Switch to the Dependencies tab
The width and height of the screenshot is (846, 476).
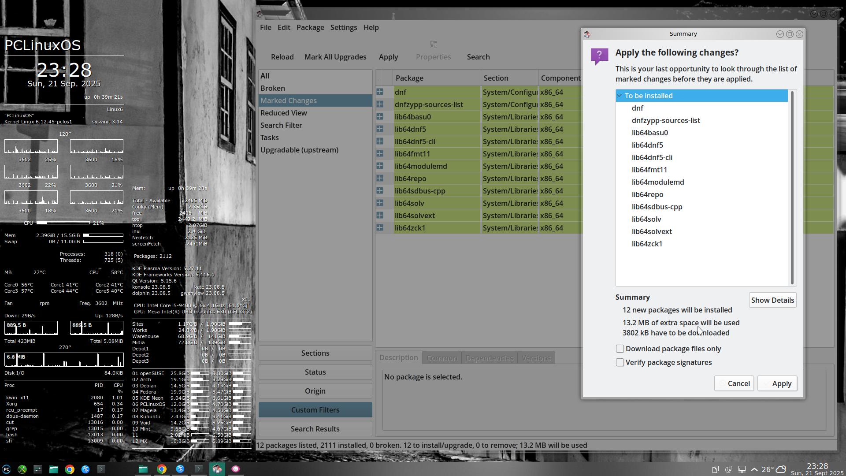click(x=489, y=358)
